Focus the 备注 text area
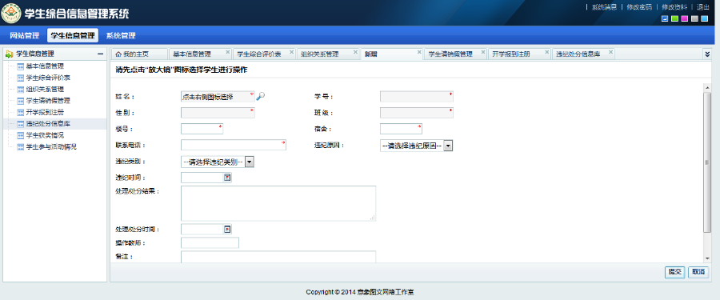 [x=278, y=257]
